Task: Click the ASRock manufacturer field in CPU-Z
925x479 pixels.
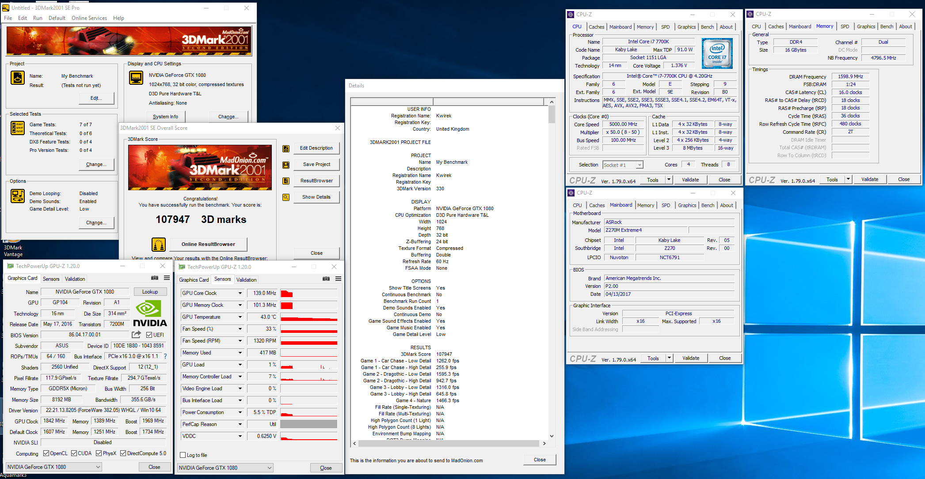Action: pyautogui.click(x=669, y=222)
